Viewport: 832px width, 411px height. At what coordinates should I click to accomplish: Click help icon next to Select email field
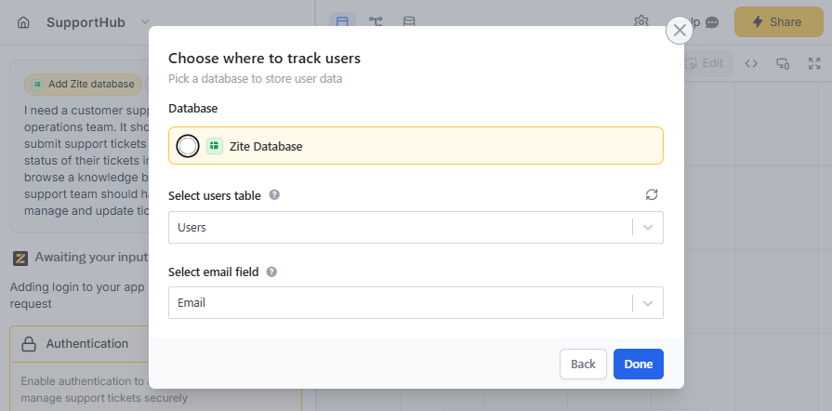tap(271, 272)
